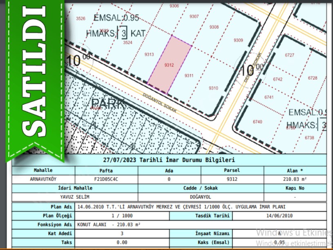
Task: Select the Alan value 210.03 m²
Action: (295, 179)
